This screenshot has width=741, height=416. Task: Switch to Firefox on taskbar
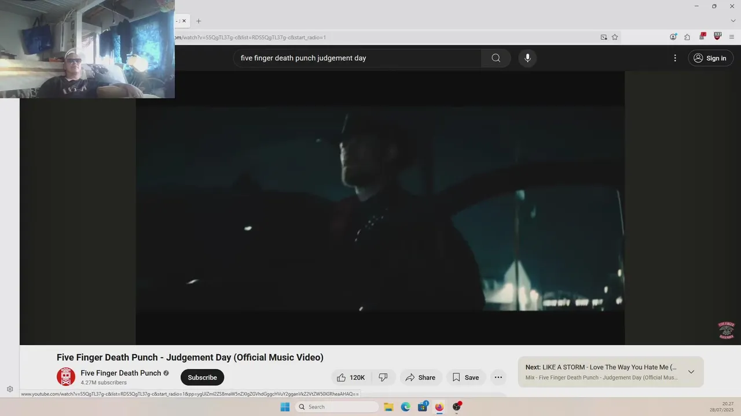pos(439,407)
